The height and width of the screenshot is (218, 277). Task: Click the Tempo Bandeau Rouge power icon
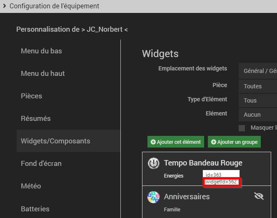pos(154,163)
